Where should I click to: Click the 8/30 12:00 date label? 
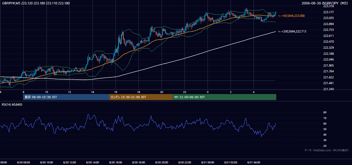[69, 162]
